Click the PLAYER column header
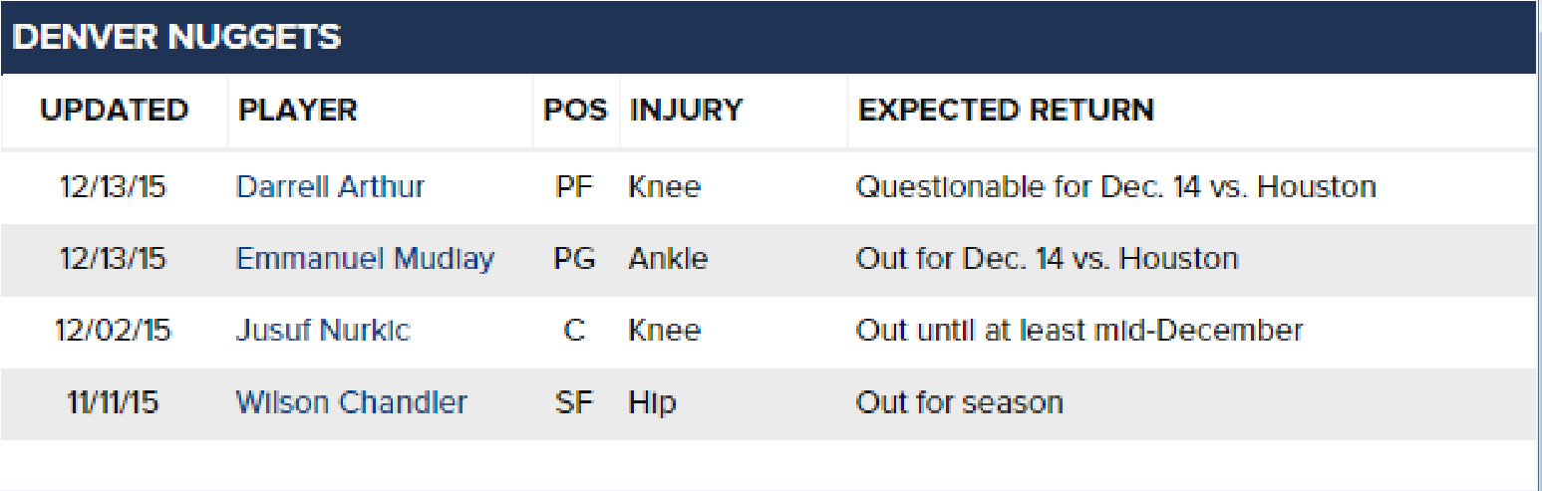This screenshot has width=1542, height=491. coord(298,110)
